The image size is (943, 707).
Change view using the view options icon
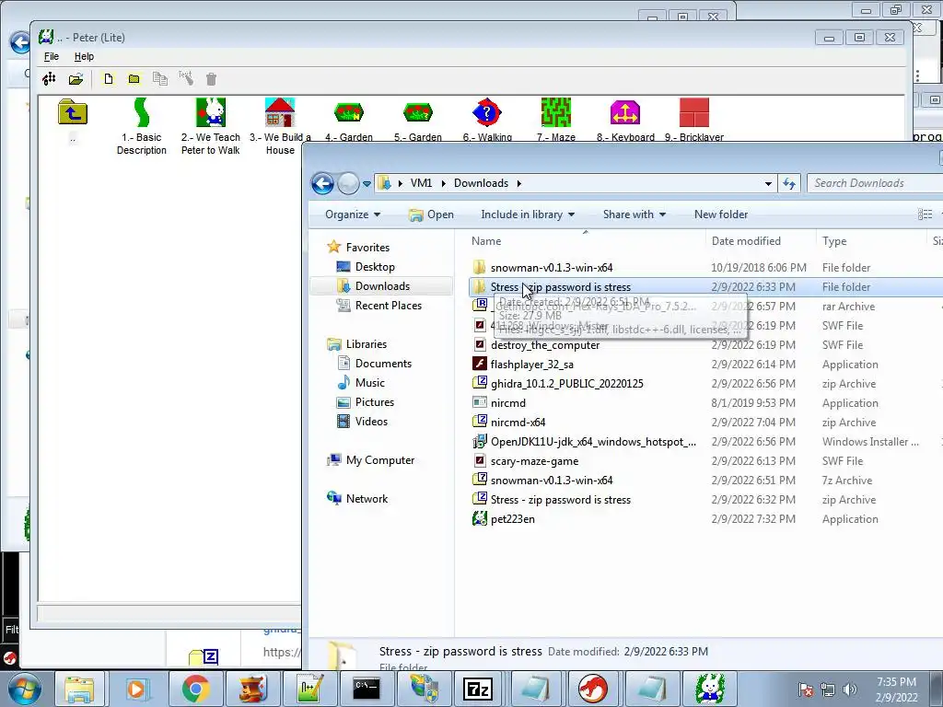pos(925,214)
